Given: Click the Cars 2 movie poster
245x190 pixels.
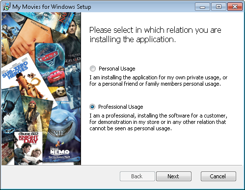Looking at the screenshot, I should 50,65.
